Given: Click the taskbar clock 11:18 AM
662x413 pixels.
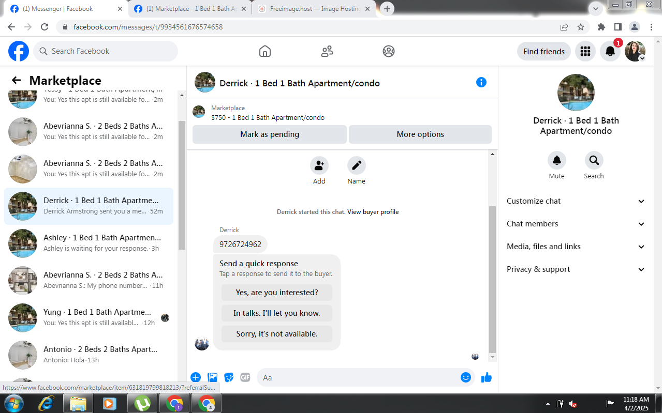Looking at the screenshot, I should (x=636, y=403).
